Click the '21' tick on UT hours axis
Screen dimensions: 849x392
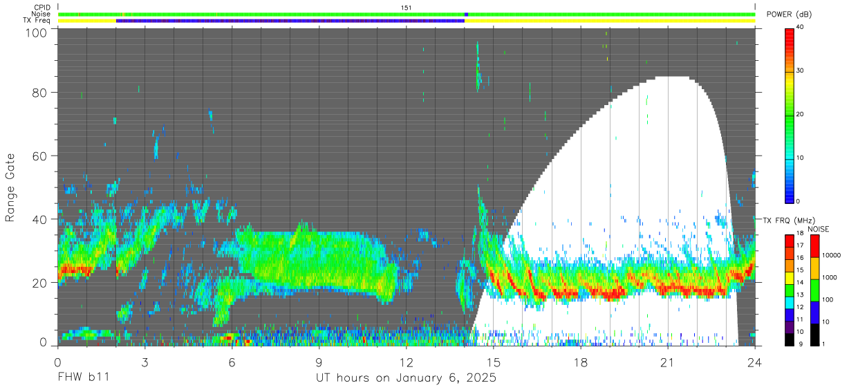(x=667, y=362)
